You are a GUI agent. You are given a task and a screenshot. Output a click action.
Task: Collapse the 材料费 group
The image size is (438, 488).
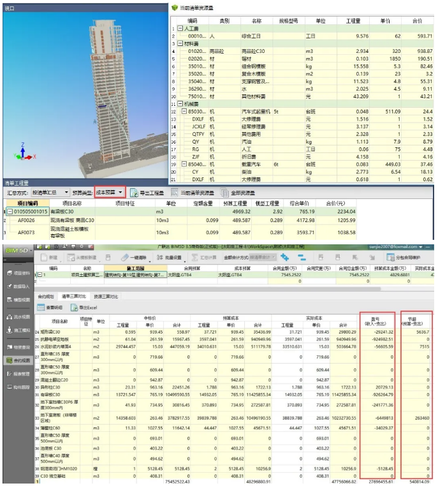(x=180, y=43)
